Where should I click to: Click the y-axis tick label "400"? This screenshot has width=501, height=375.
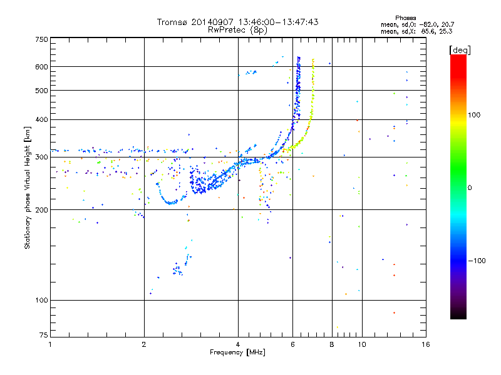[41, 119]
